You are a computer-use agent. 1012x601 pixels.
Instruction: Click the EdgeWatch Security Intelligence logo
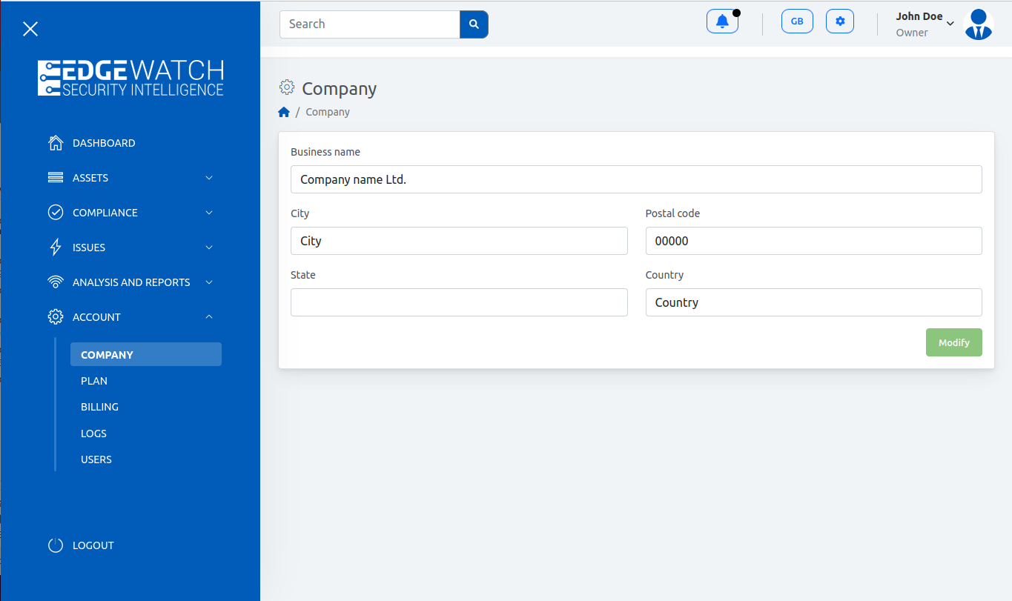[130, 78]
